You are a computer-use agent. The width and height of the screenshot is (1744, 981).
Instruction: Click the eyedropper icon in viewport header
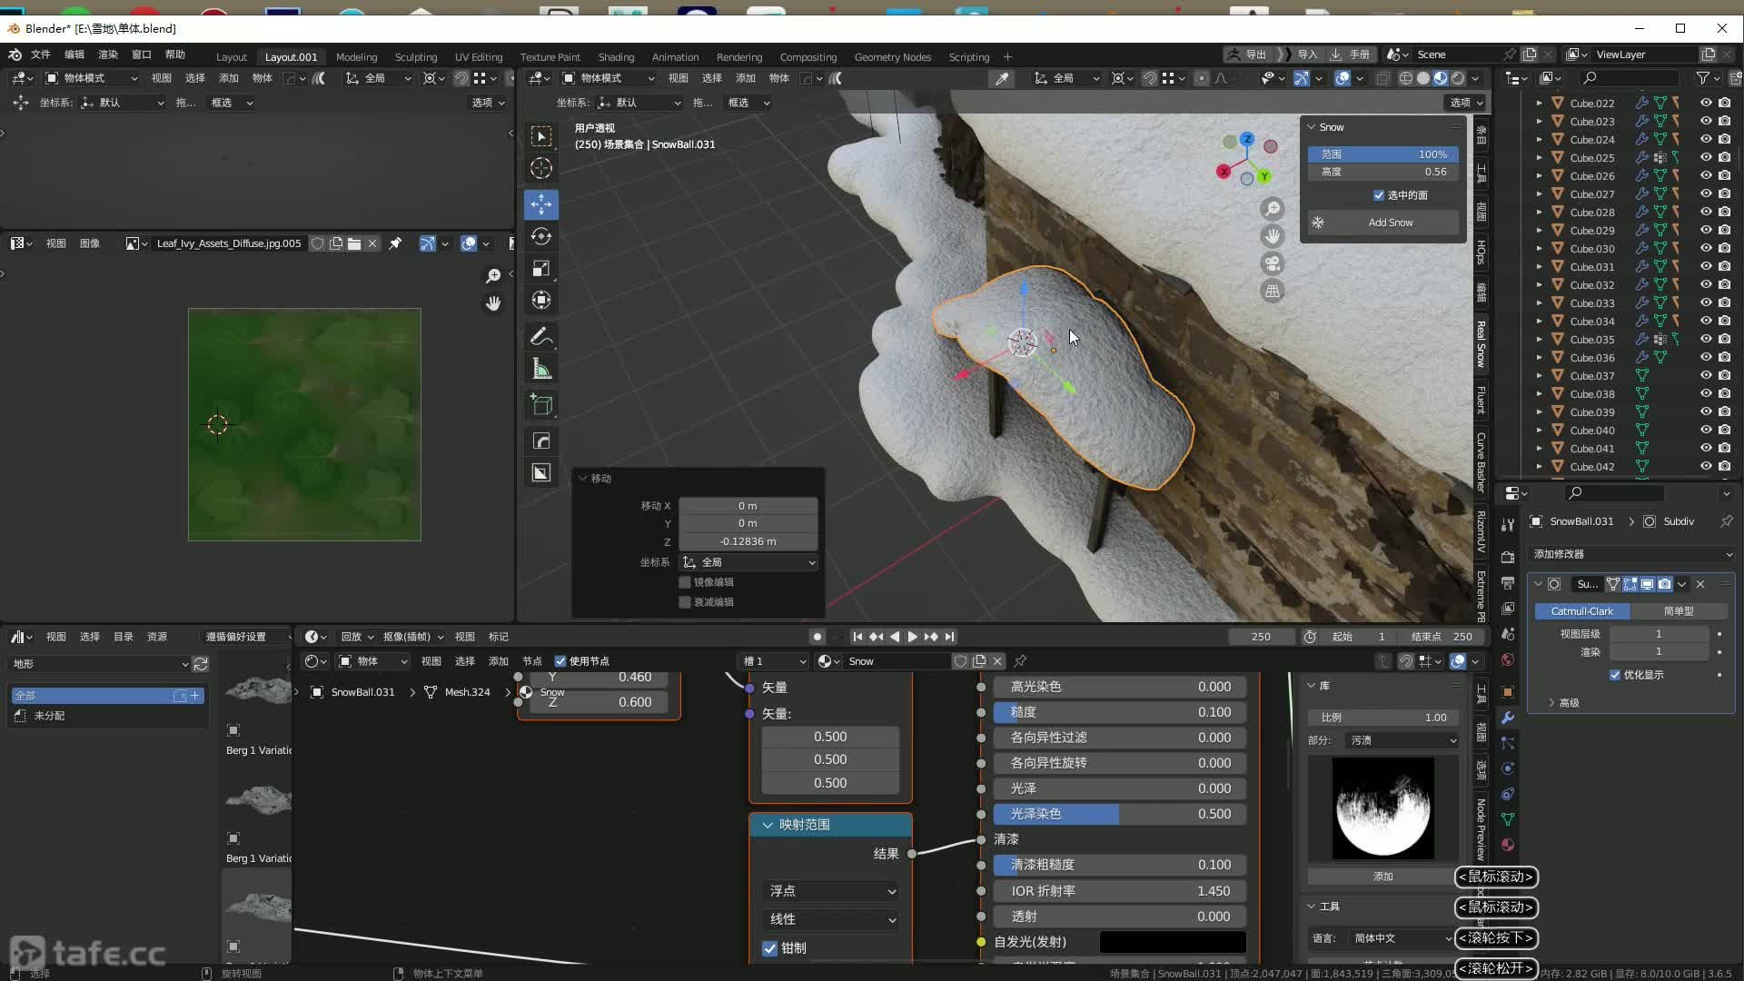(x=1002, y=78)
